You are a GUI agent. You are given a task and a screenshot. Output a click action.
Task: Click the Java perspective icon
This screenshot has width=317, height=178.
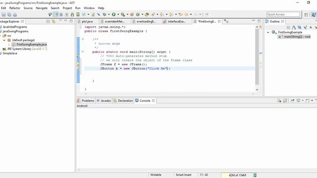[314, 14]
